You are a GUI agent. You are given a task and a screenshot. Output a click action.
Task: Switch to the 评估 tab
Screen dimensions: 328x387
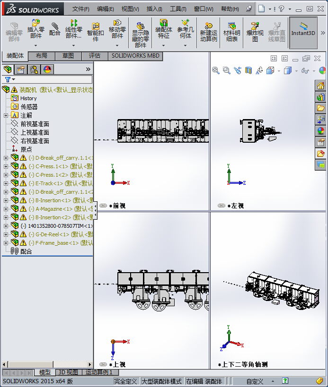click(95, 56)
